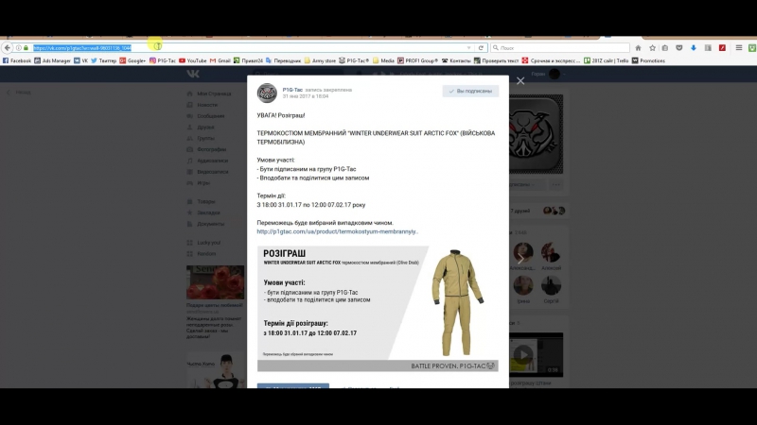Reload the page with the refresh icon
Viewport: 757px width, 425px height.
pyautogui.click(x=481, y=48)
